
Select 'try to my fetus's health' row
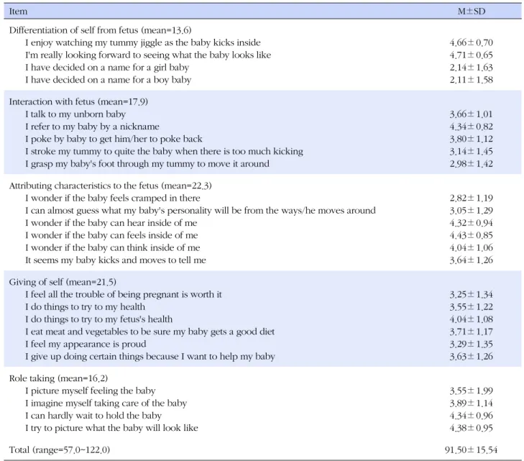coord(99,319)
